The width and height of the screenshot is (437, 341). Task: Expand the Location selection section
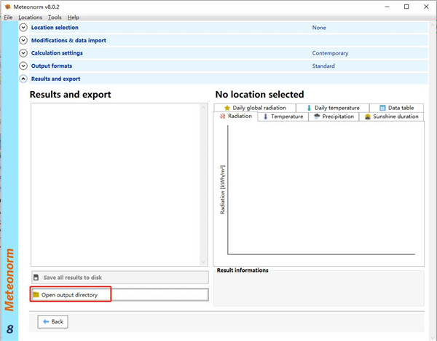tap(23, 28)
